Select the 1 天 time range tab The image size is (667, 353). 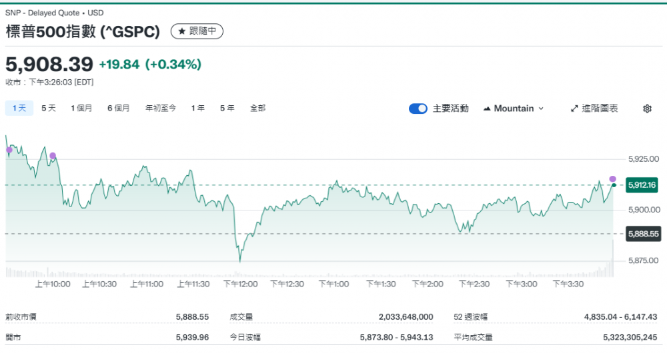19,108
